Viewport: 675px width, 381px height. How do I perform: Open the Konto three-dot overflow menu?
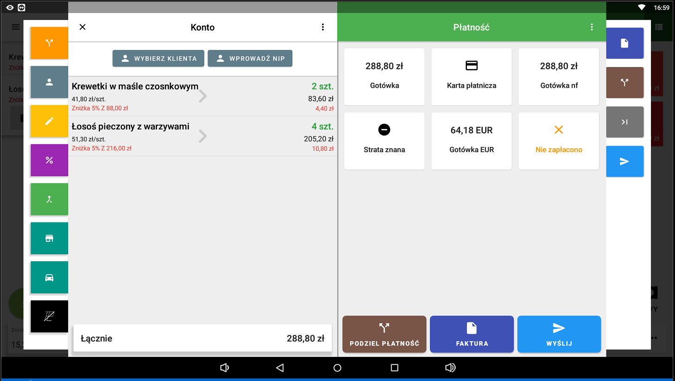323,27
